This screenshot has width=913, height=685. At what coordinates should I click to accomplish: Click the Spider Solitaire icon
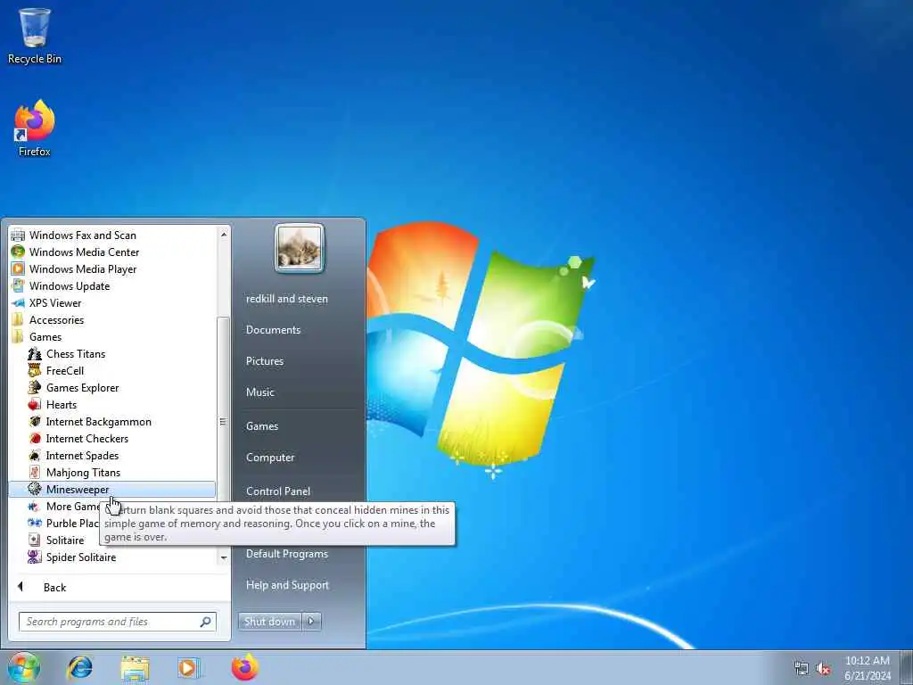(x=35, y=557)
